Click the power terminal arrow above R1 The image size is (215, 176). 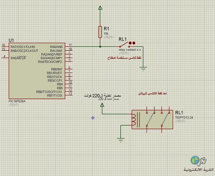click(100, 8)
